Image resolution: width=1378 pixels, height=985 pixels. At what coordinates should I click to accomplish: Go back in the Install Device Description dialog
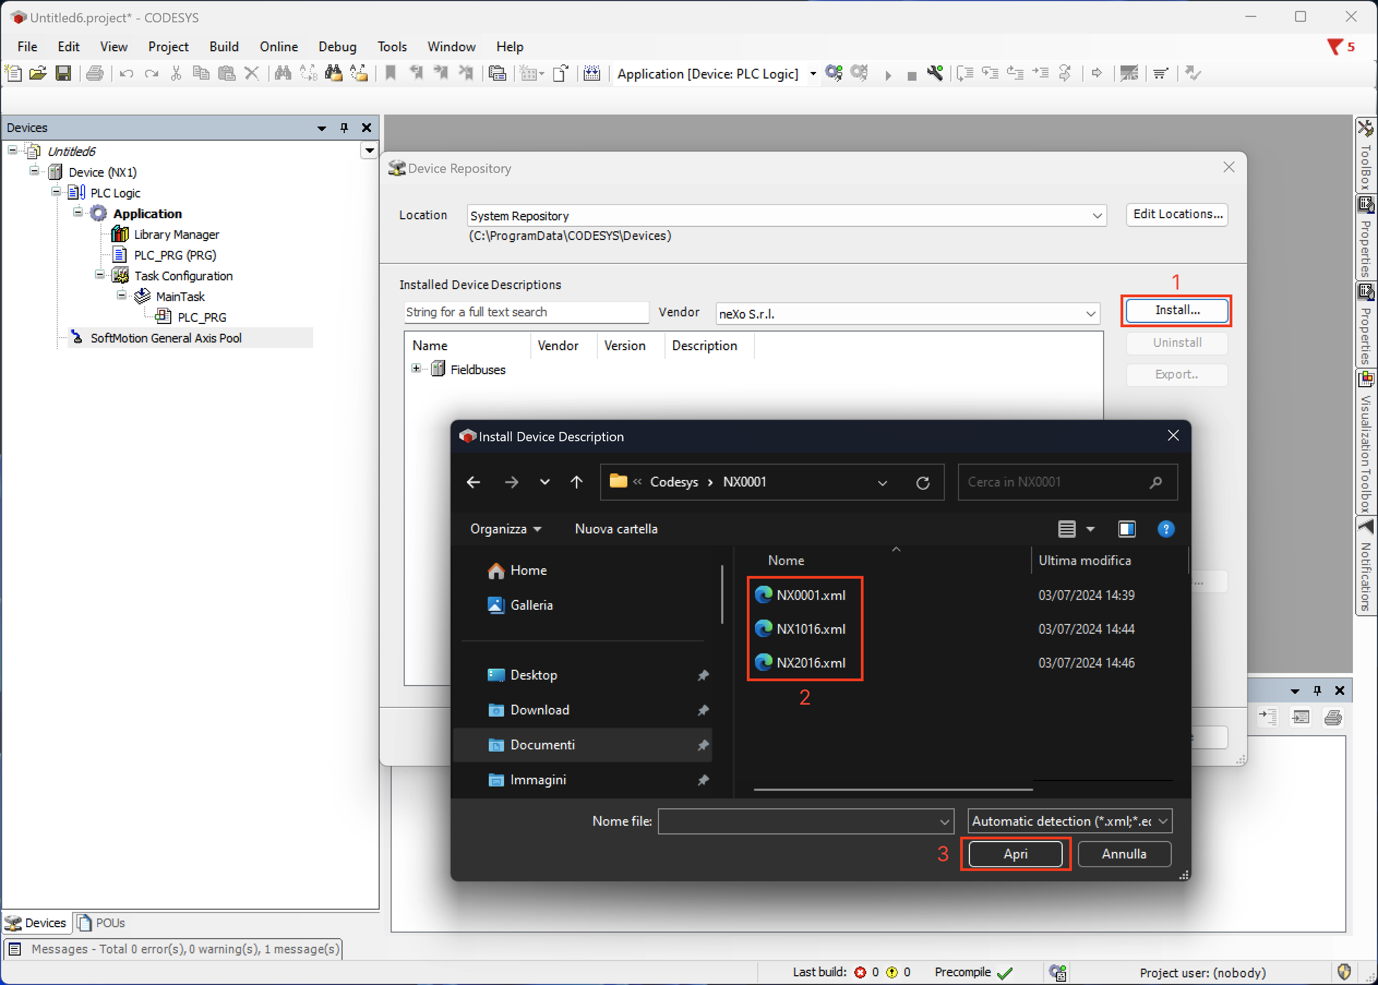[x=474, y=482]
